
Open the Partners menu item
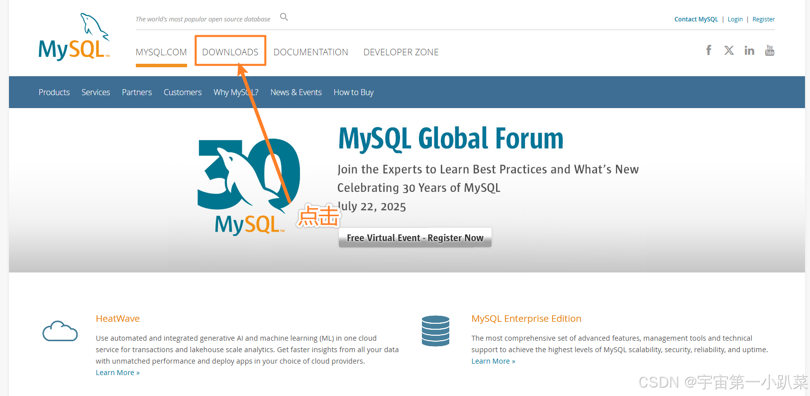(x=137, y=92)
